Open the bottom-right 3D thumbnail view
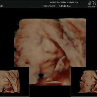This screenshot has height=97, width=97. click(84, 82)
